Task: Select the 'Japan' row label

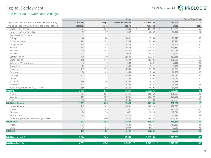Action: tap(13, 125)
